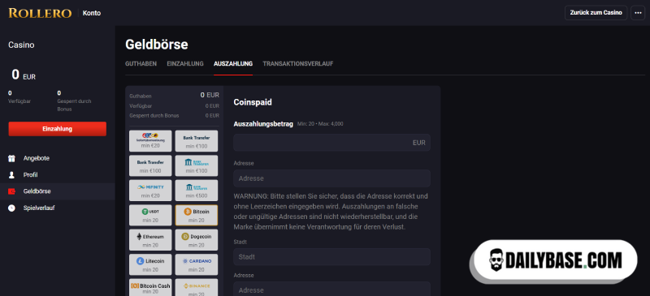
Task: Select the USDT withdrawal option
Action: click(x=150, y=215)
